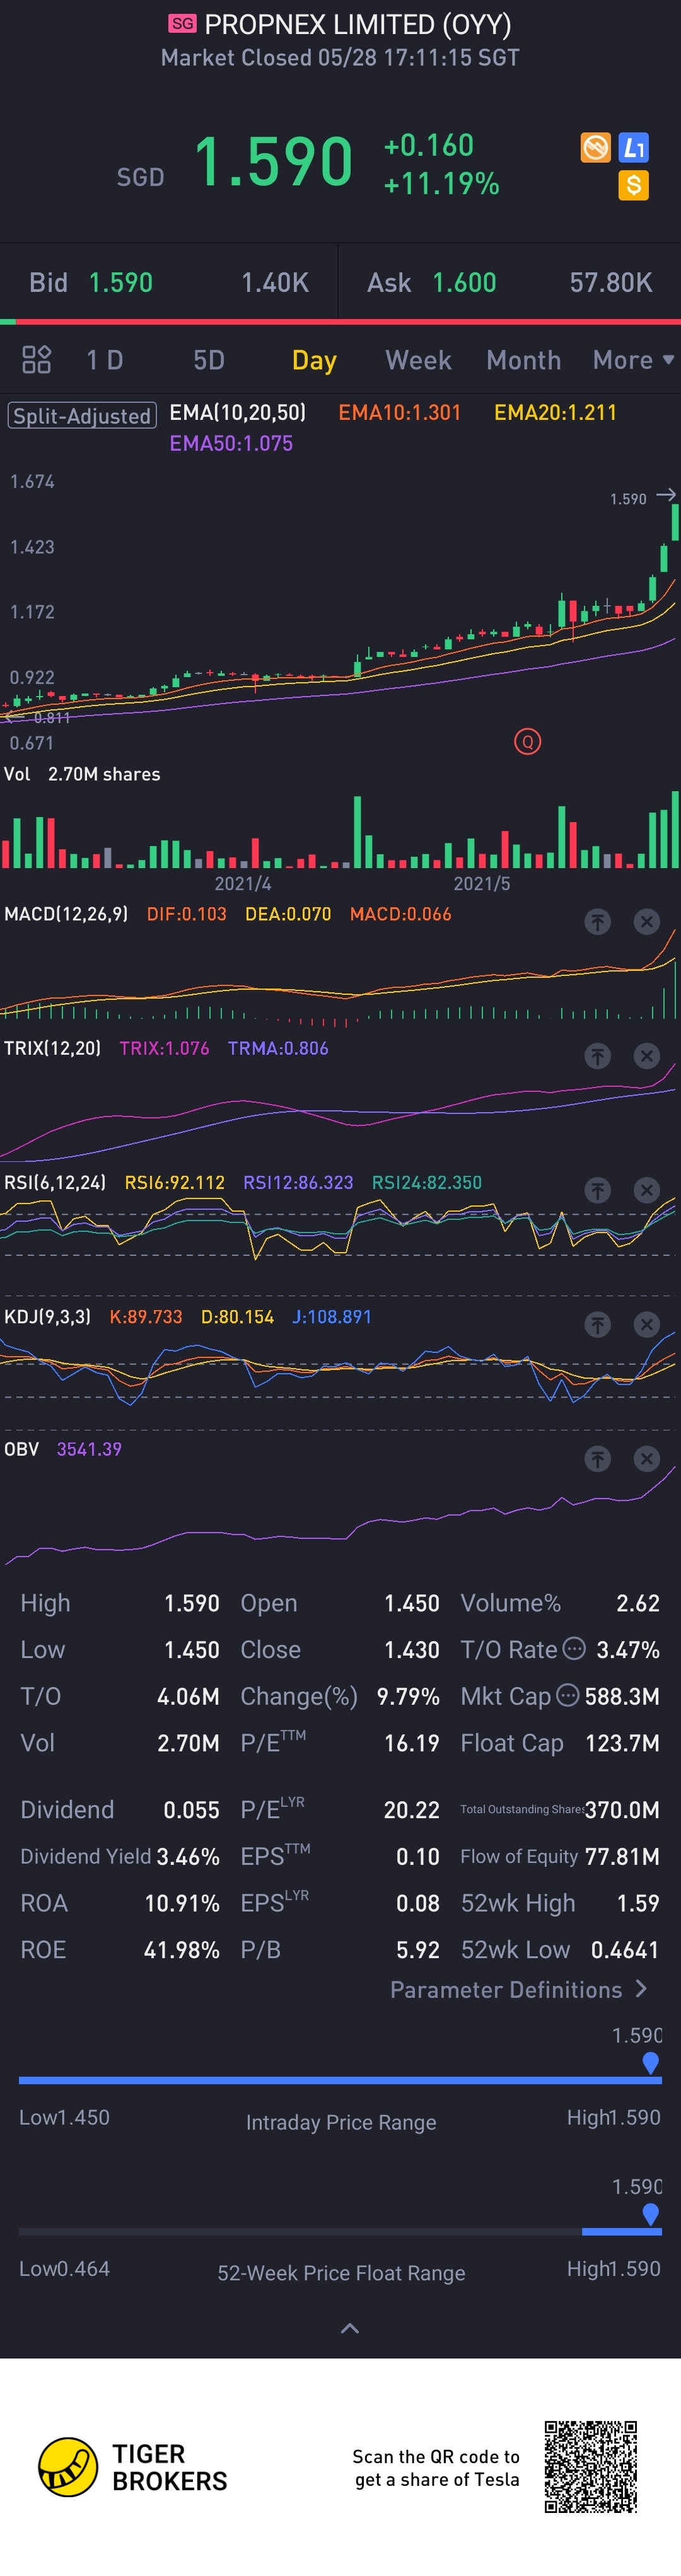681x2576 pixels.
Task: Tap the 52wk Low 0.4641 value
Action: 625,1949
